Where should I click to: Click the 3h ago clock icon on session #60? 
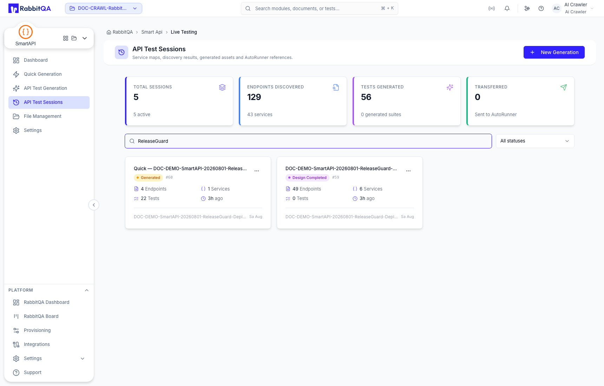click(203, 199)
